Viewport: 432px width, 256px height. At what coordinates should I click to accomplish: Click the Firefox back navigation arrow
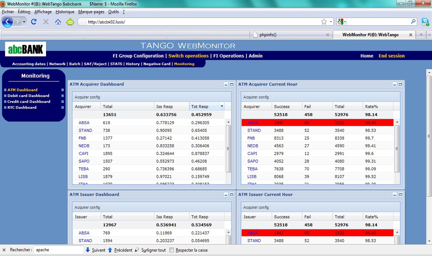(7, 22)
